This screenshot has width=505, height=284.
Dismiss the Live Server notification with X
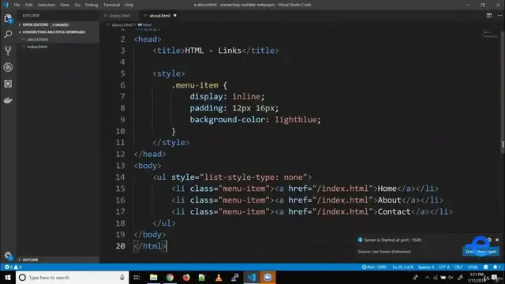497,240
